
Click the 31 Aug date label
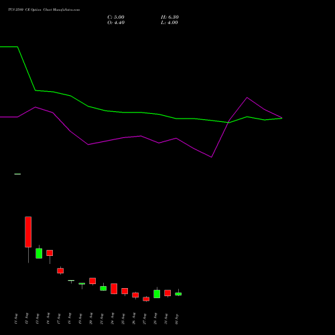click(166, 319)
